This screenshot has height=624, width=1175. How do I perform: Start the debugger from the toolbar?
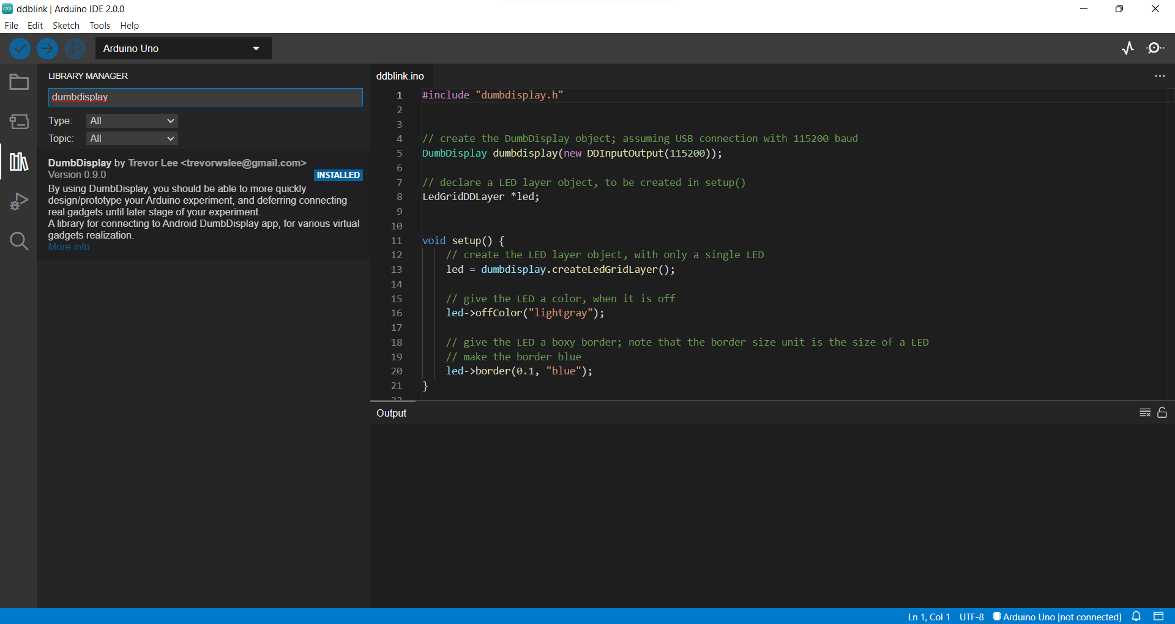(x=75, y=48)
